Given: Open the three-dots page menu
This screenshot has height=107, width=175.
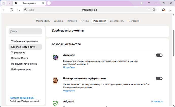Looking at the screenshot, I should 149,10.
